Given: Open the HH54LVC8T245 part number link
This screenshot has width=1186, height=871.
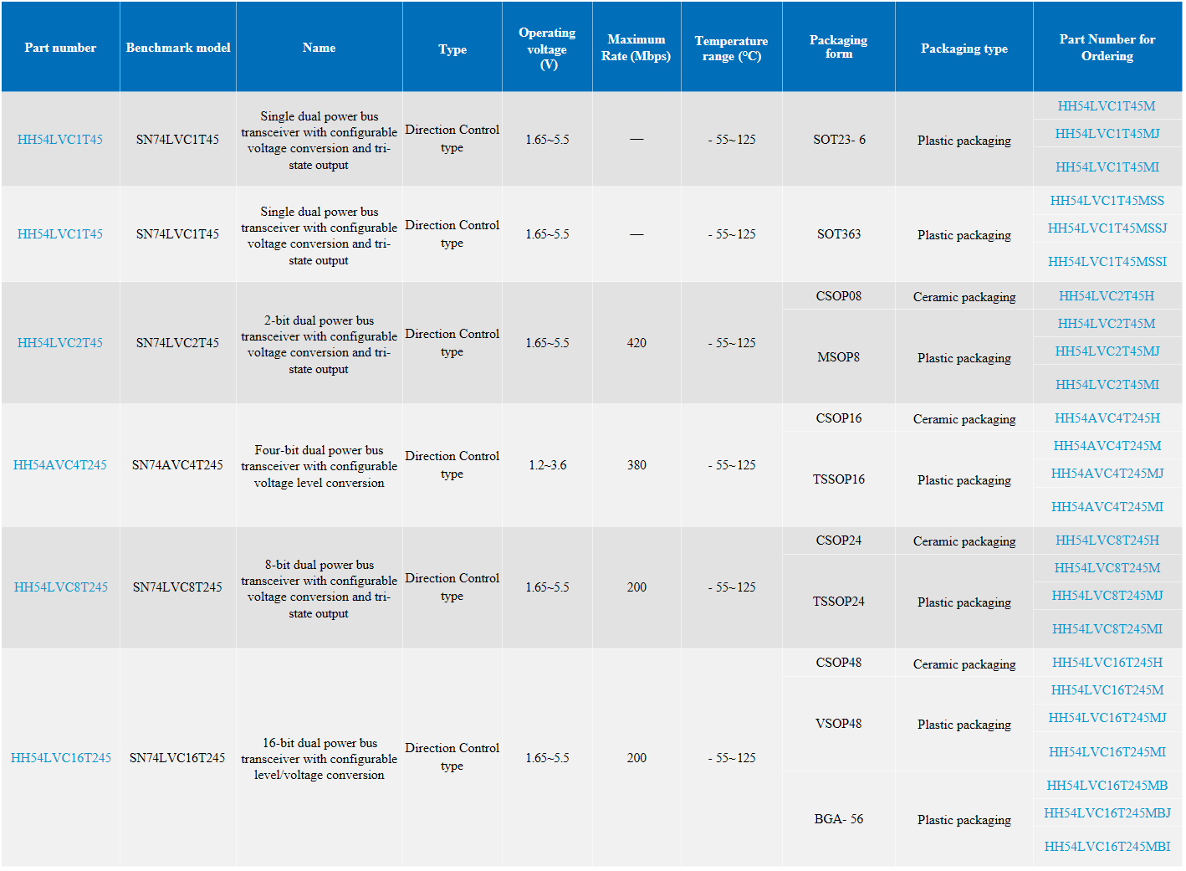Looking at the screenshot, I should (x=60, y=587).
